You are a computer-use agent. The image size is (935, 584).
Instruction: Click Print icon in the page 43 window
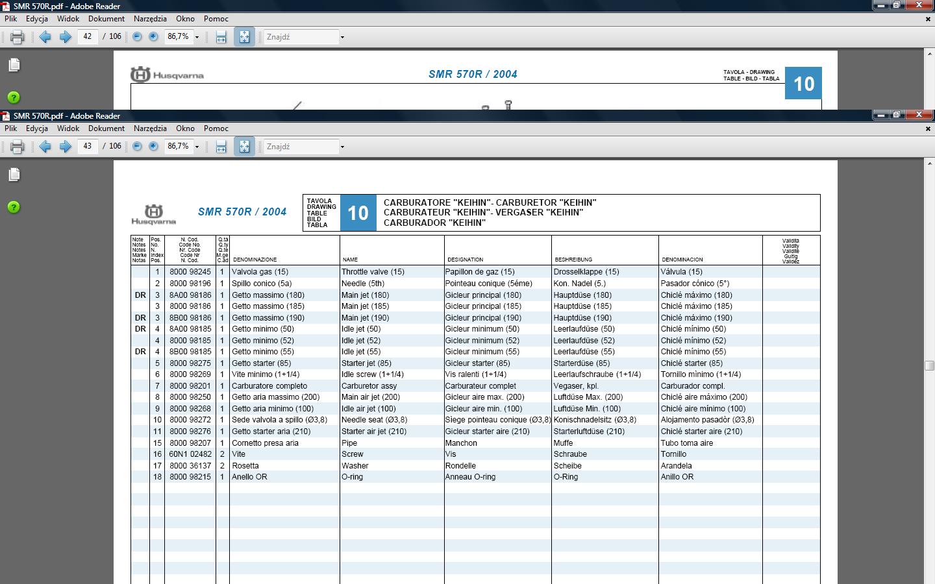click(x=18, y=147)
